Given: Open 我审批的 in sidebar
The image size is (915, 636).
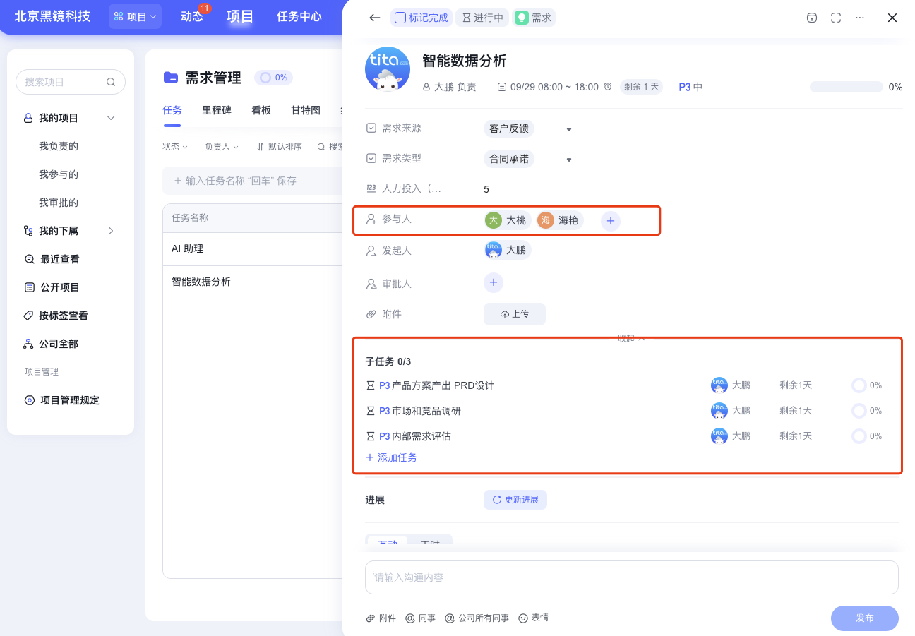Looking at the screenshot, I should [59, 203].
